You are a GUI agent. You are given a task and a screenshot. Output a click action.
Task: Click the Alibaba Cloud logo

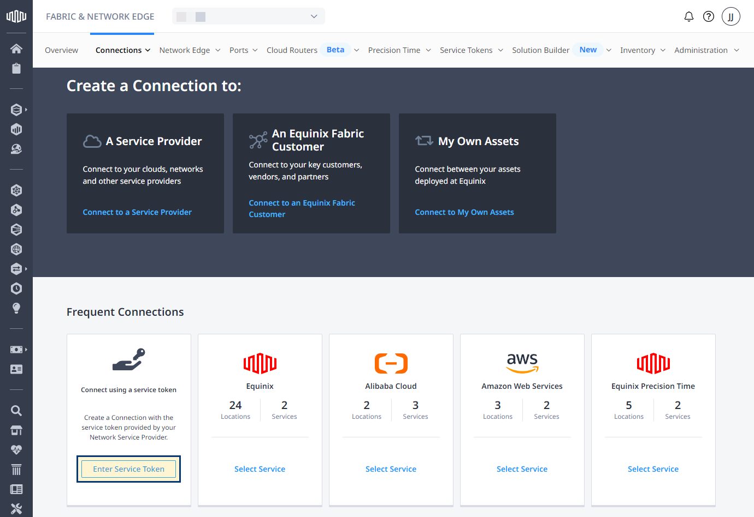pyautogui.click(x=391, y=363)
